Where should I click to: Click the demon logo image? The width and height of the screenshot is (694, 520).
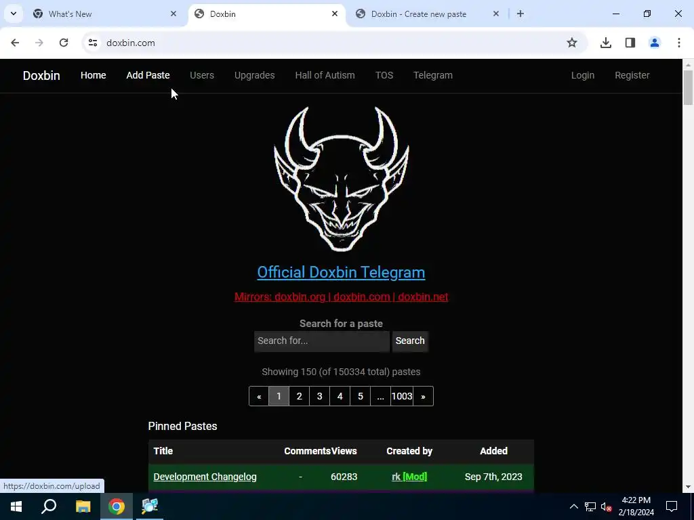point(342,179)
